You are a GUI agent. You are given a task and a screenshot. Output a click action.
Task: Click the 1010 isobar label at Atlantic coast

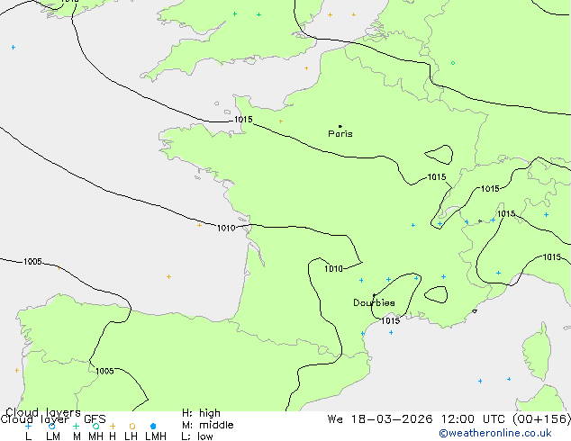coord(226,228)
